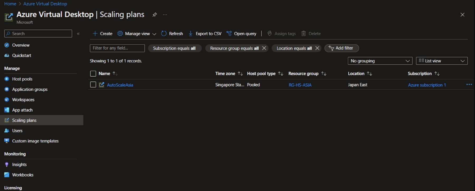
Task: Click the Filter for any field input
Action: (x=117, y=48)
